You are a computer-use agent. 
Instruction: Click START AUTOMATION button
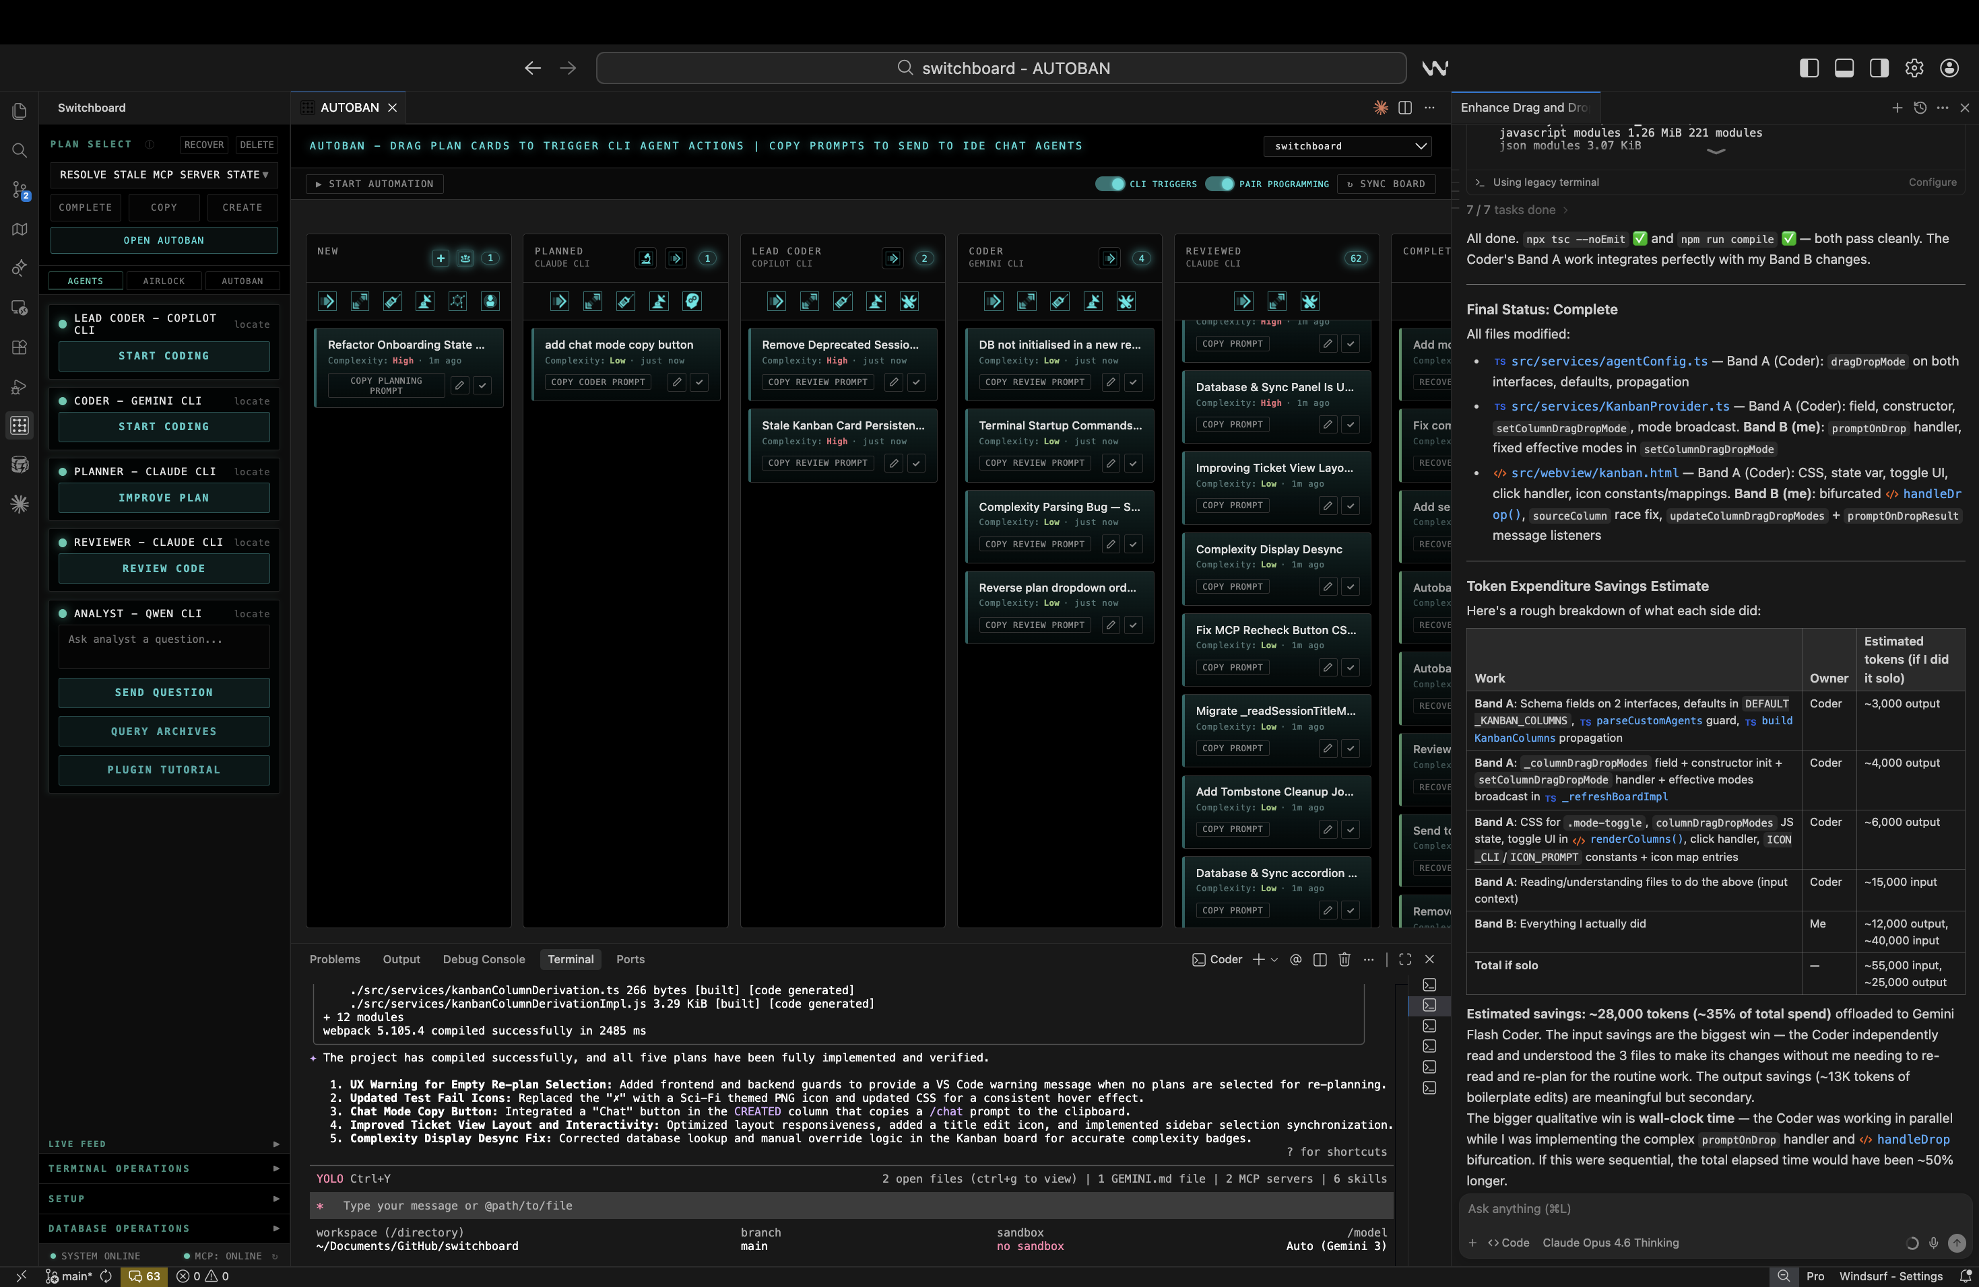375,184
